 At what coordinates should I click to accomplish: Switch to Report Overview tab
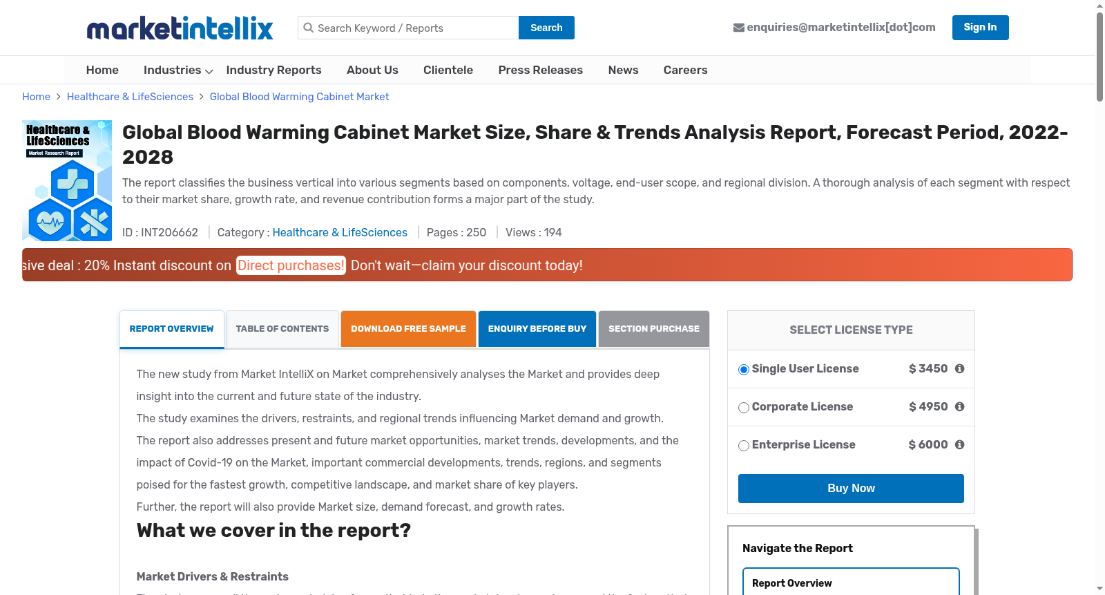click(x=172, y=329)
